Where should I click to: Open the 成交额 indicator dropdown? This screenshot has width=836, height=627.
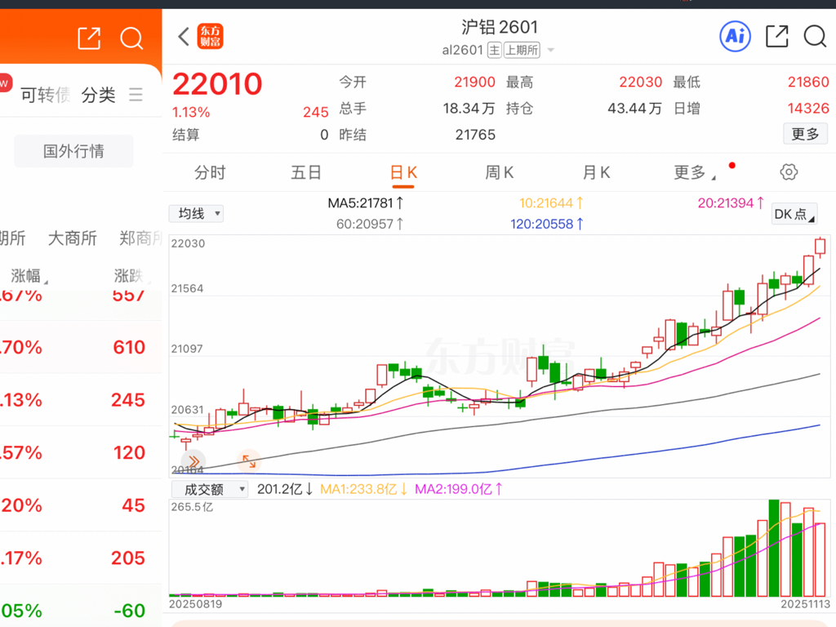point(210,489)
